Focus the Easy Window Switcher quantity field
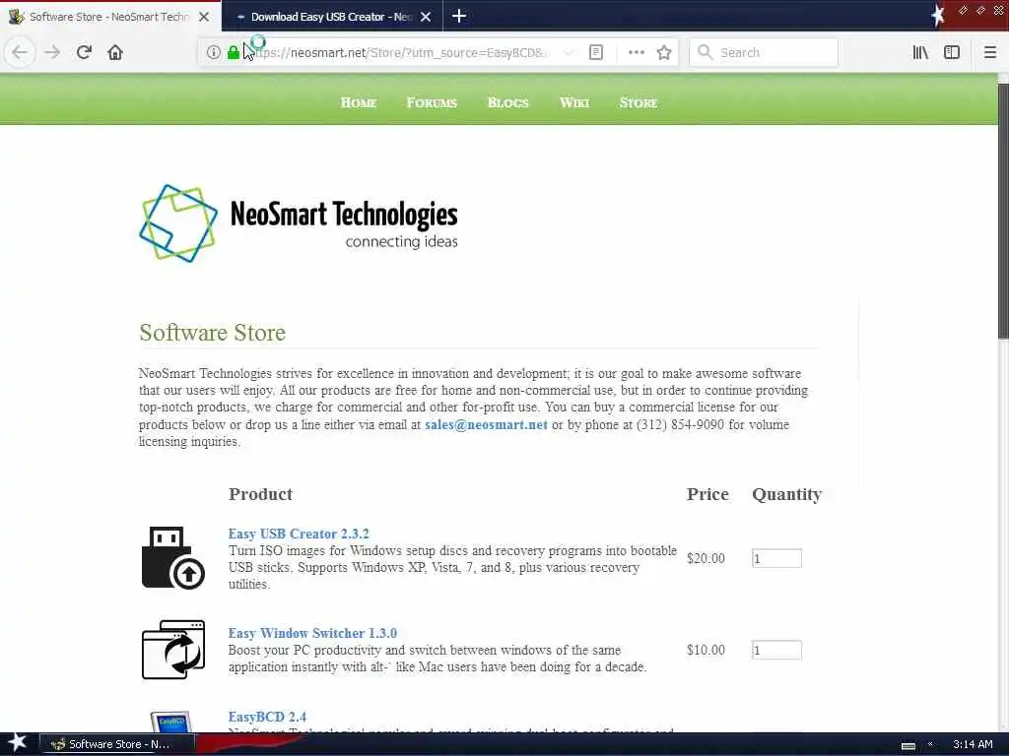 (x=776, y=650)
